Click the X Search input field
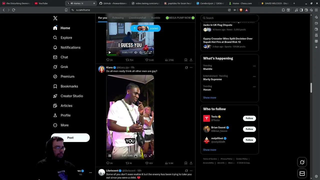The height and width of the screenshot is (180, 320). [229, 18]
